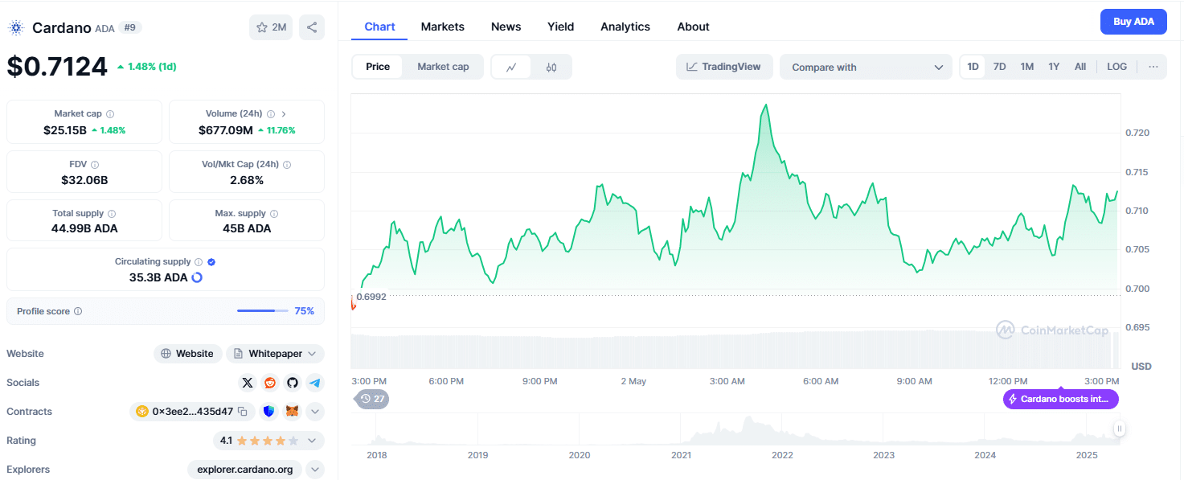This screenshot has width=1184, height=480.
Task: Click the circulating supply progress ring
Action: coord(197,277)
